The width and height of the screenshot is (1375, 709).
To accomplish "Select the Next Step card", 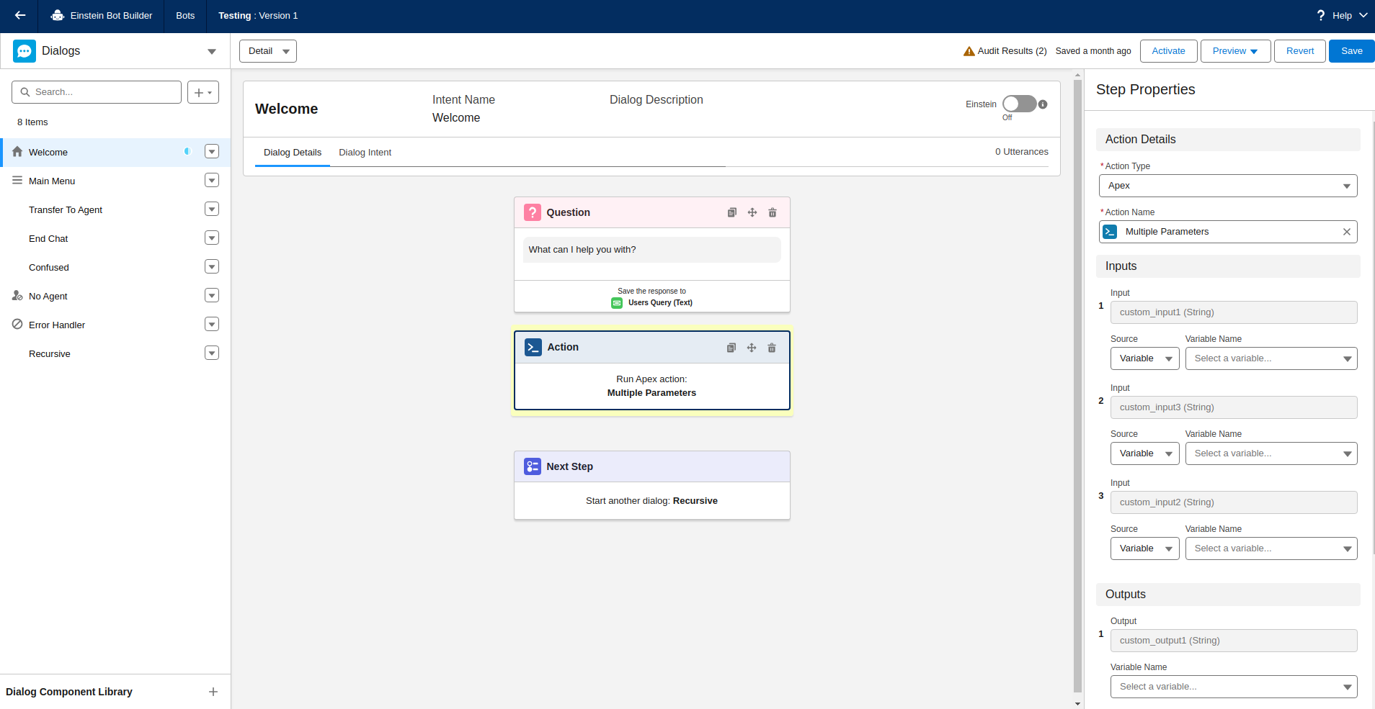I will pos(652,485).
